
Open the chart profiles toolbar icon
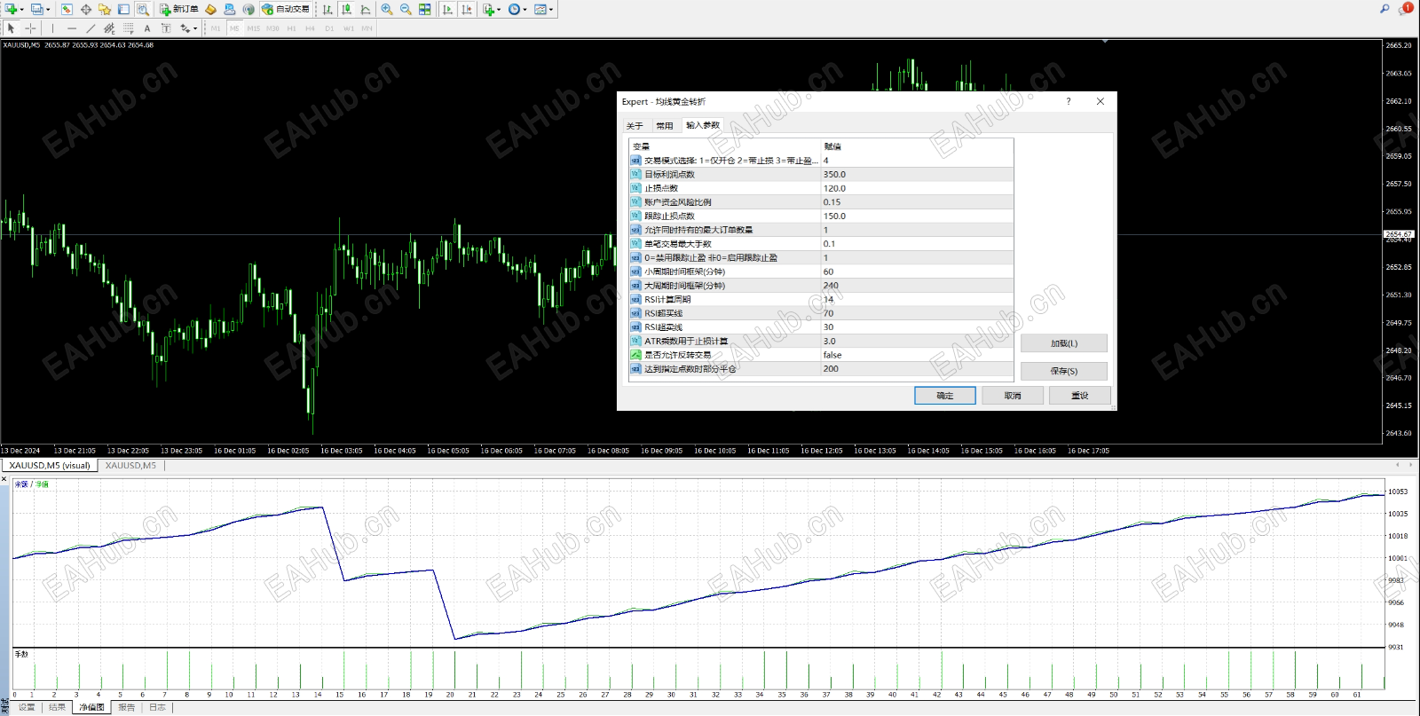(x=36, y=9)
